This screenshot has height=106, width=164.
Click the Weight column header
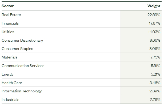154,6
